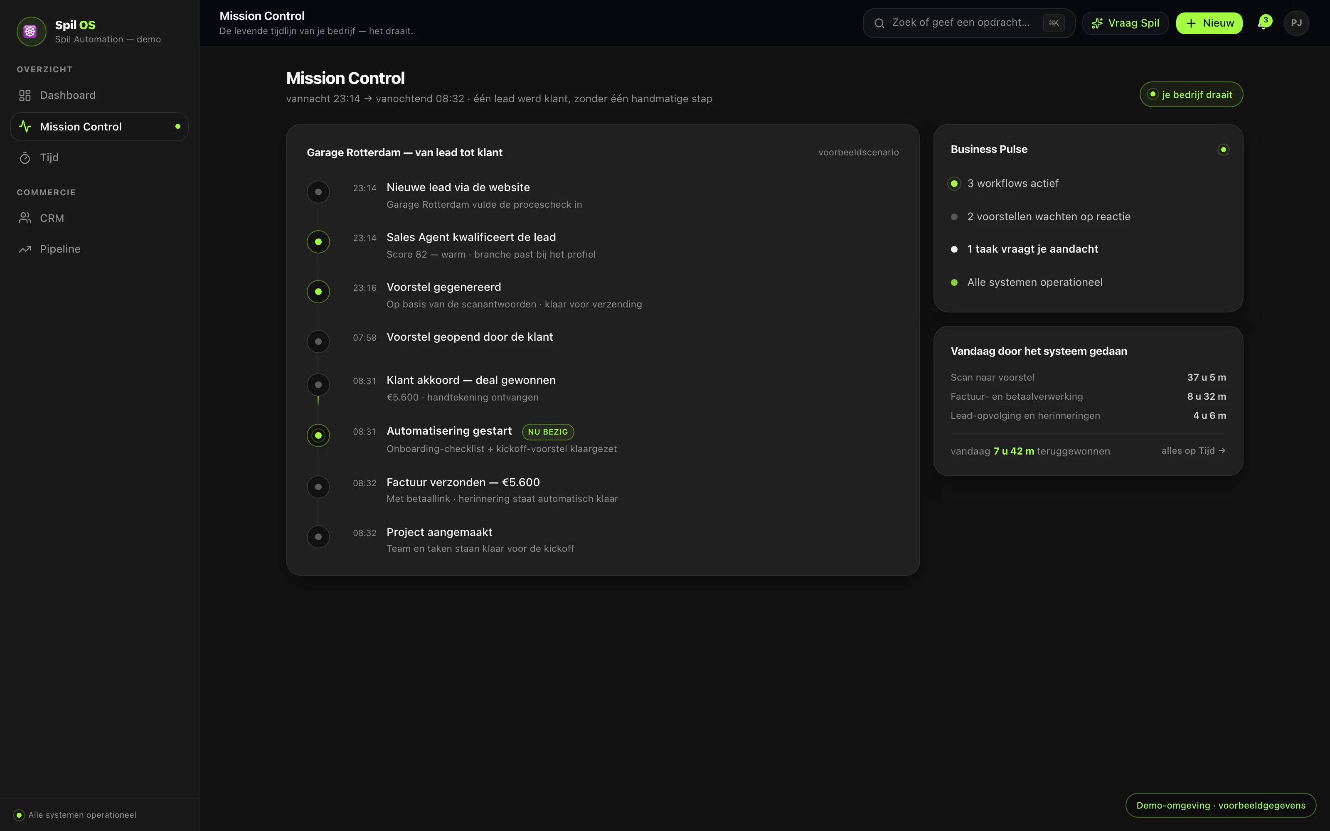The width and height of the screenshot is (1330, 831).
Task: Select timeline dot for Sales Agent kwalificeert
Action: [x=318, y=242]
